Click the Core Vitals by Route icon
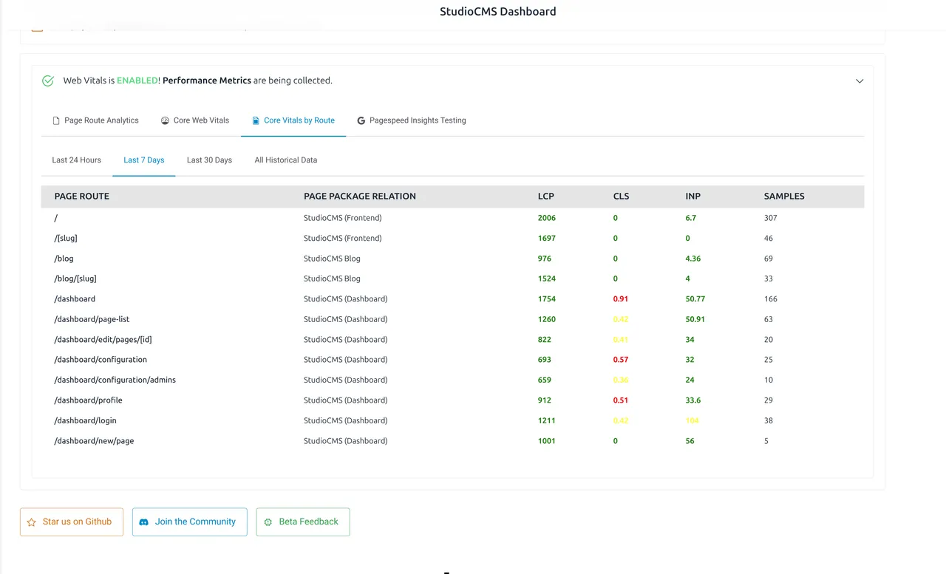 pos(256,120)
